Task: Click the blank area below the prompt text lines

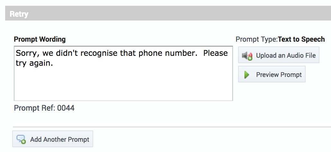Action: (123, 85)
